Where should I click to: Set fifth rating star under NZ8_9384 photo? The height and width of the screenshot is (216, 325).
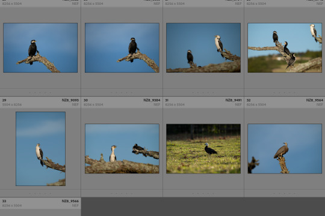click(132, 194)
